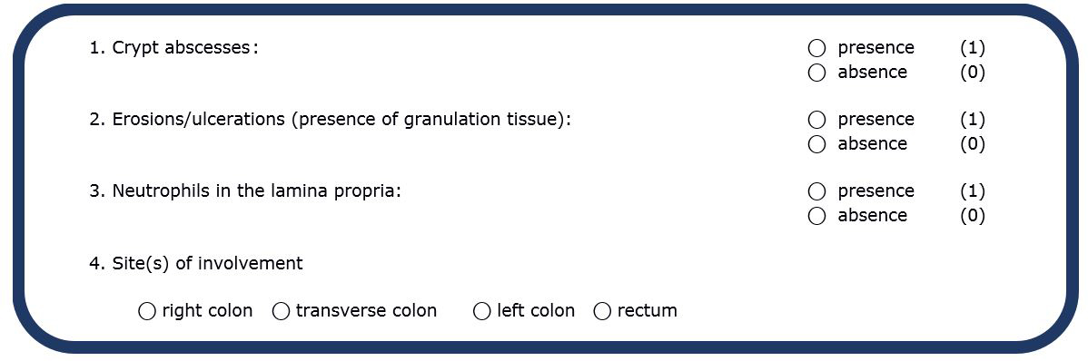Click the (0) score beside Crypt abscesses absence

(x=972, y=73)
